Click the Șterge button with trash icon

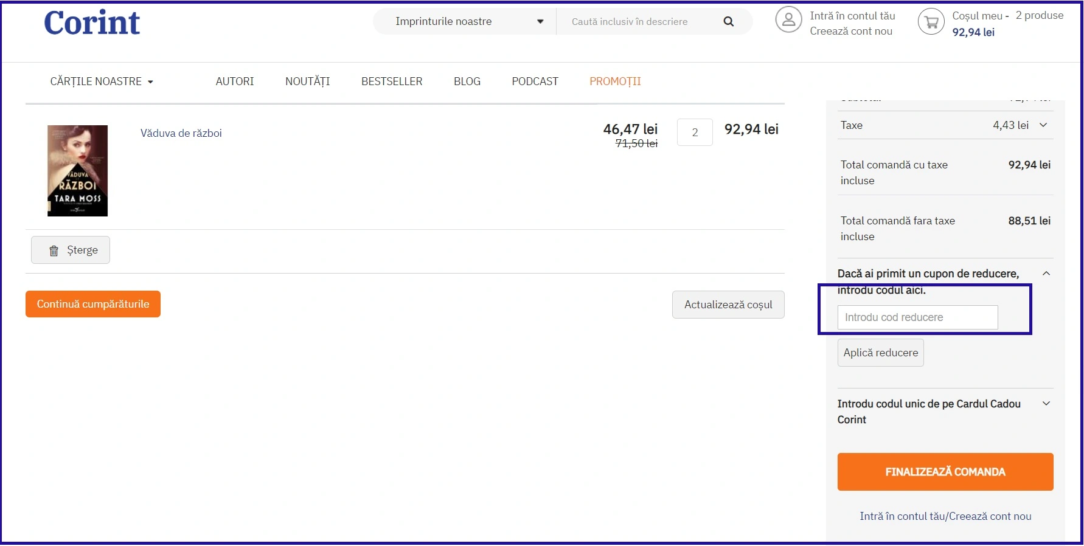tap(71, 250)
